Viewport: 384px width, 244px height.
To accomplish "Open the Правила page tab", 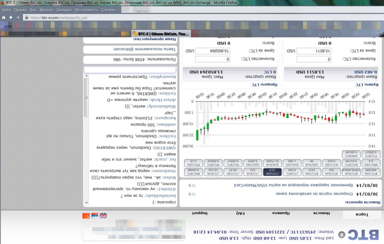I will click(281, 213).
